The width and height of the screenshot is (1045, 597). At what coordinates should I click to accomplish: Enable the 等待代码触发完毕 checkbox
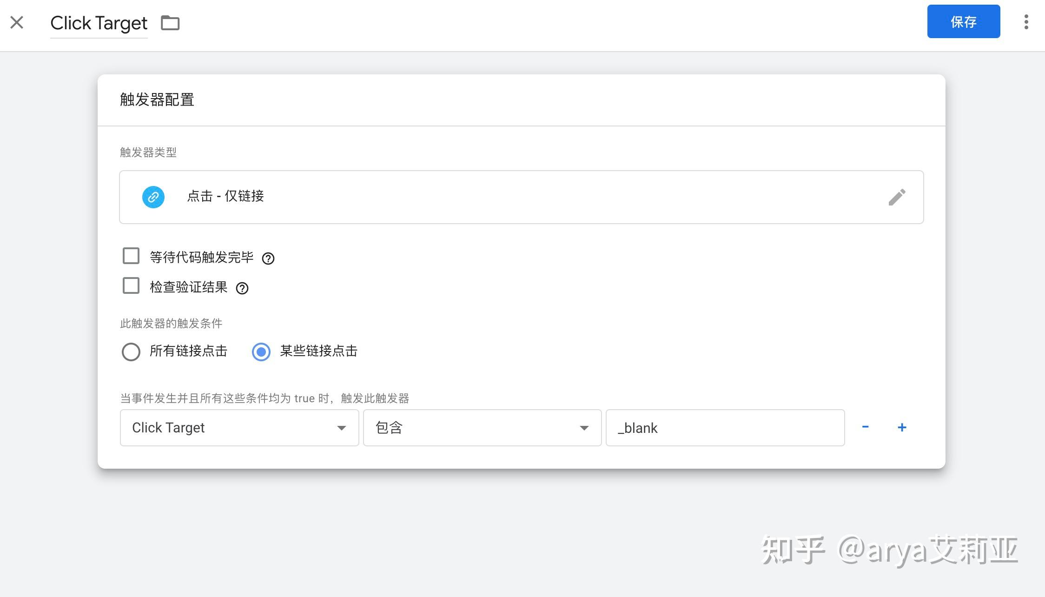tap(131, 256)
